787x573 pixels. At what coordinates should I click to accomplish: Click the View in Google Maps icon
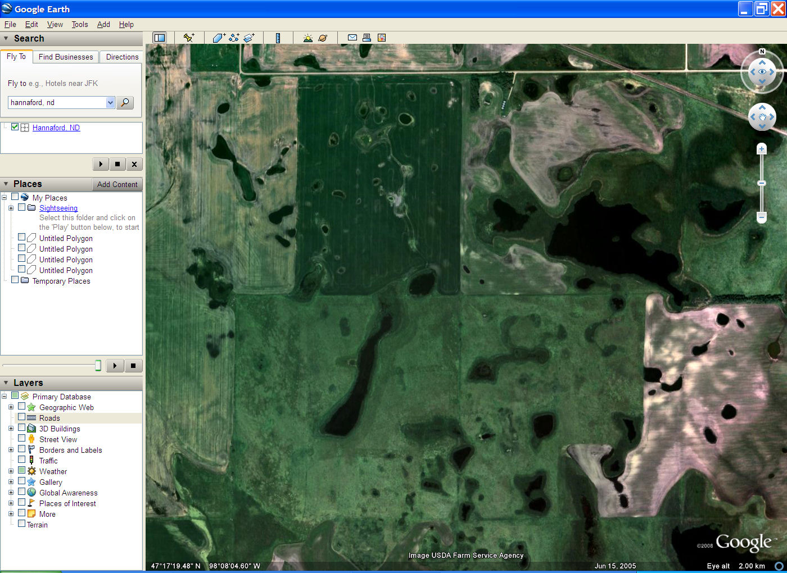click(x=382, y=38)
